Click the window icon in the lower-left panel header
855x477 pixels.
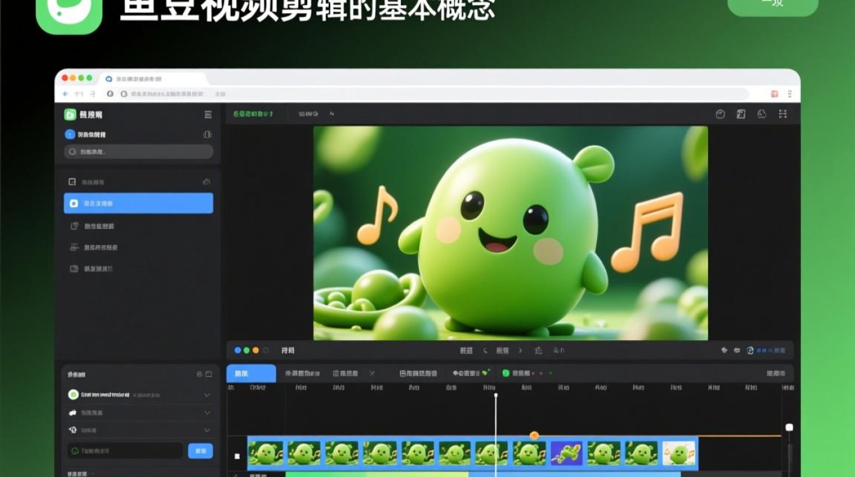point(209,374)
